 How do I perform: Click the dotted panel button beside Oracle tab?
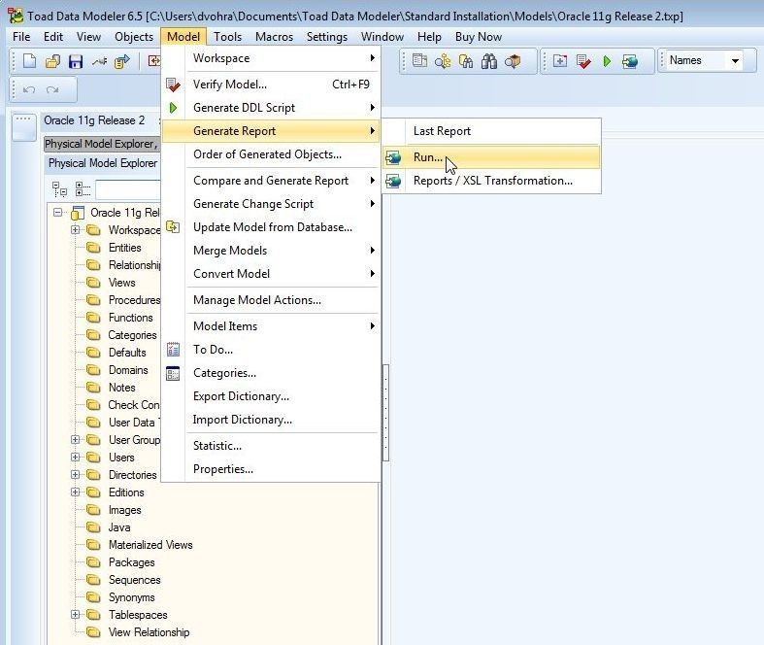tap(24, 126)
